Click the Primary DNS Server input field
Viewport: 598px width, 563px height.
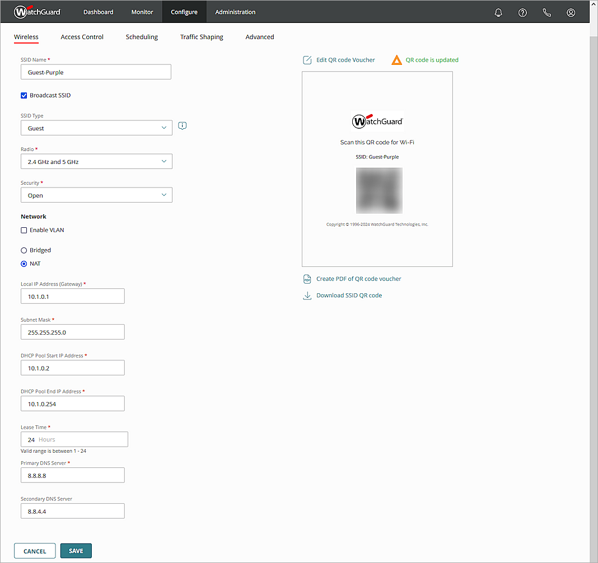pyautogui.click(x=72, y=475)
